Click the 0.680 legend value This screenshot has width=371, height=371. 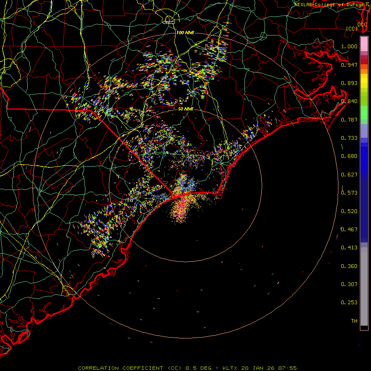point(349,156)
